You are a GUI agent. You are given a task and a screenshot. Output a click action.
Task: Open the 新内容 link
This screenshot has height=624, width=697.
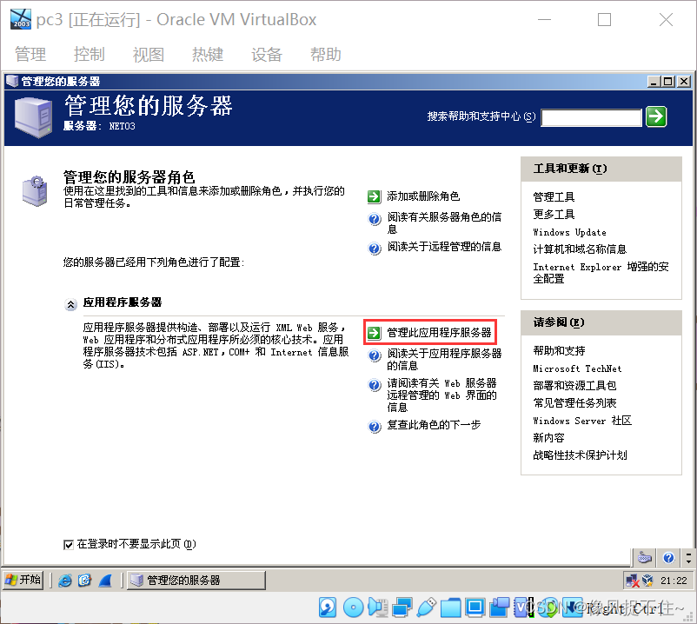tap(548, 438)
